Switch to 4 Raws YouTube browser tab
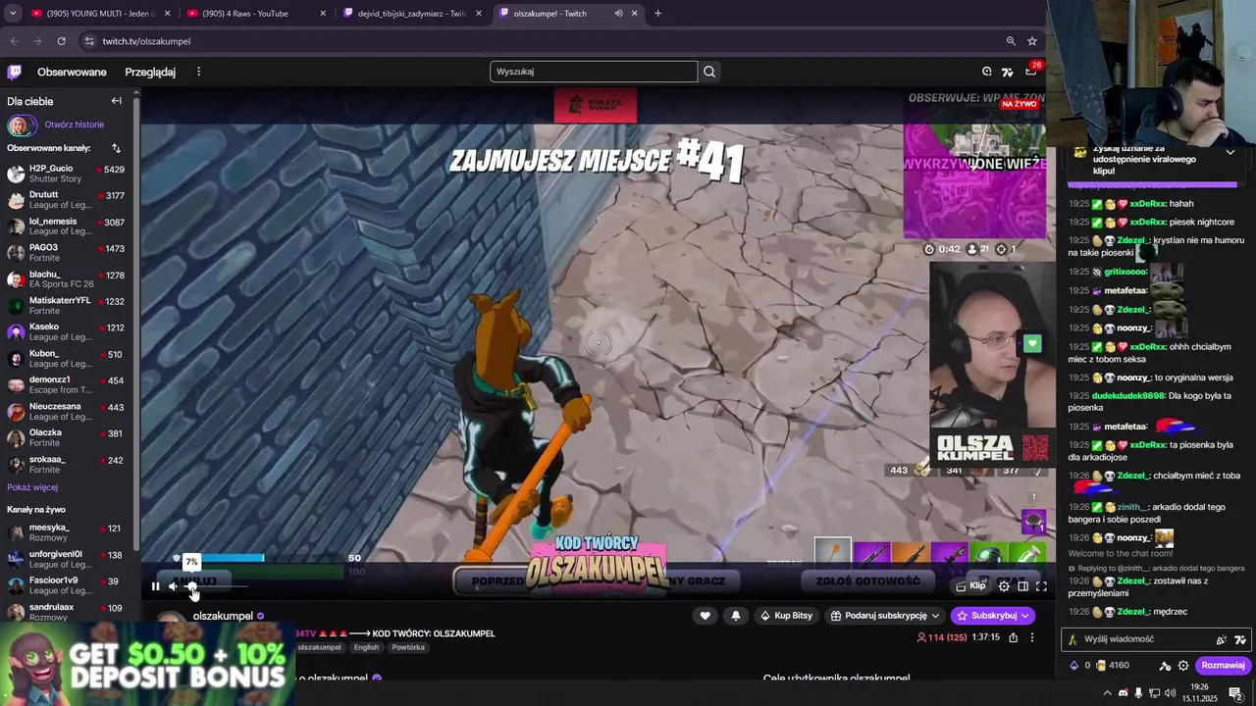Viewport: 1256px width, 706px height. [254, 14]
